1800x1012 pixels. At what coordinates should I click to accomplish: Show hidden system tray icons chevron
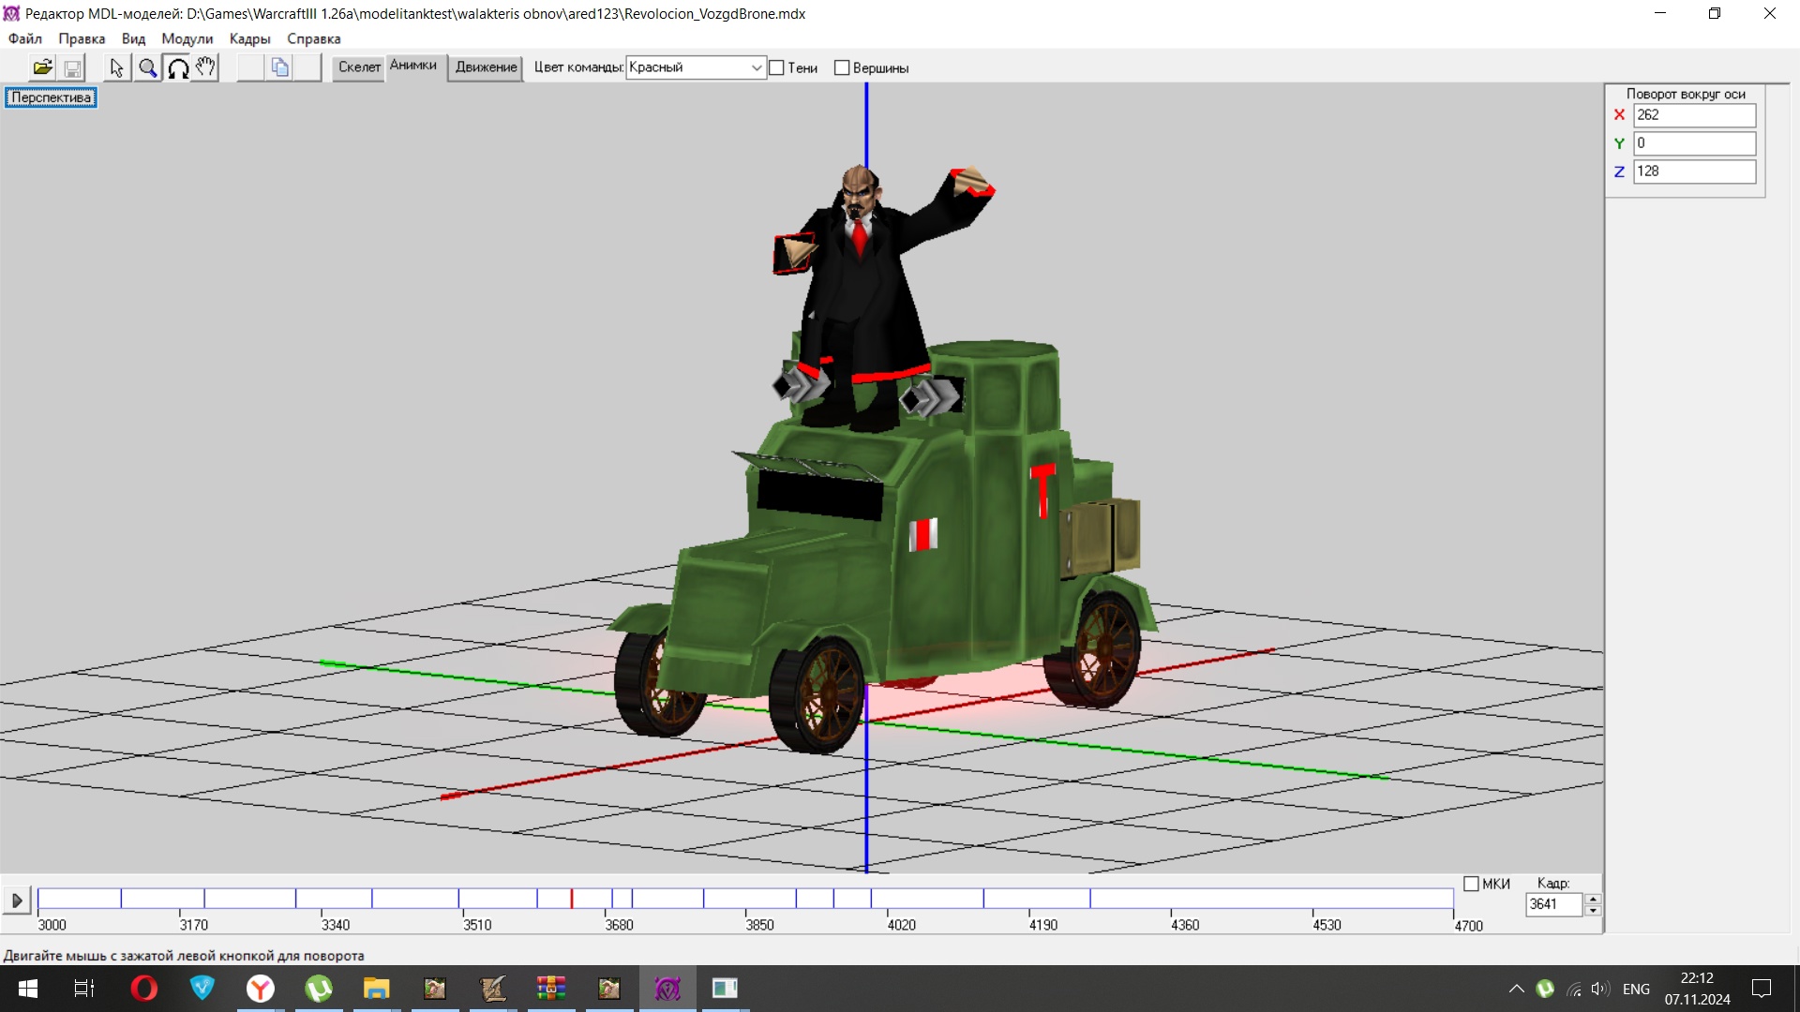click(1516, 989)
